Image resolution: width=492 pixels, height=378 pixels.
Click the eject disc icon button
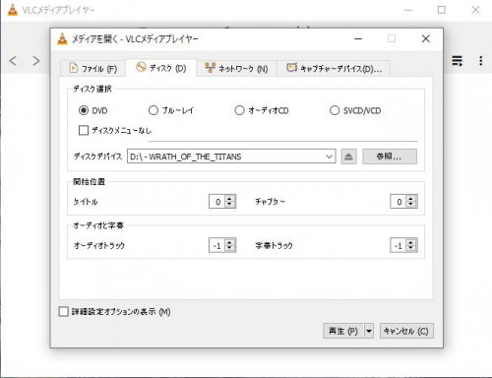(348, 157)
